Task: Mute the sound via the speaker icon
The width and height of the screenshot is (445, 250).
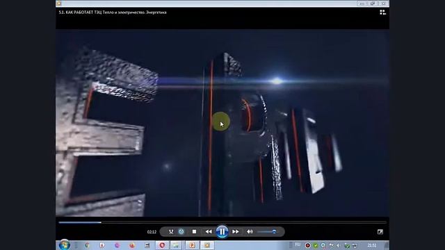Action: click(x=250, y=231)
